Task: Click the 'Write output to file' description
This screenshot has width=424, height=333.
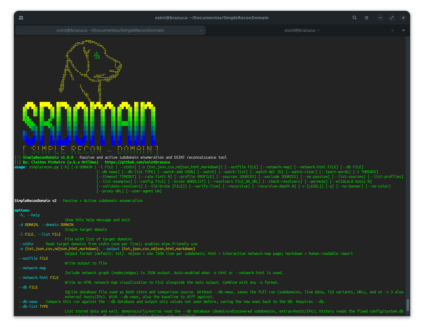Action: (86, 263)
